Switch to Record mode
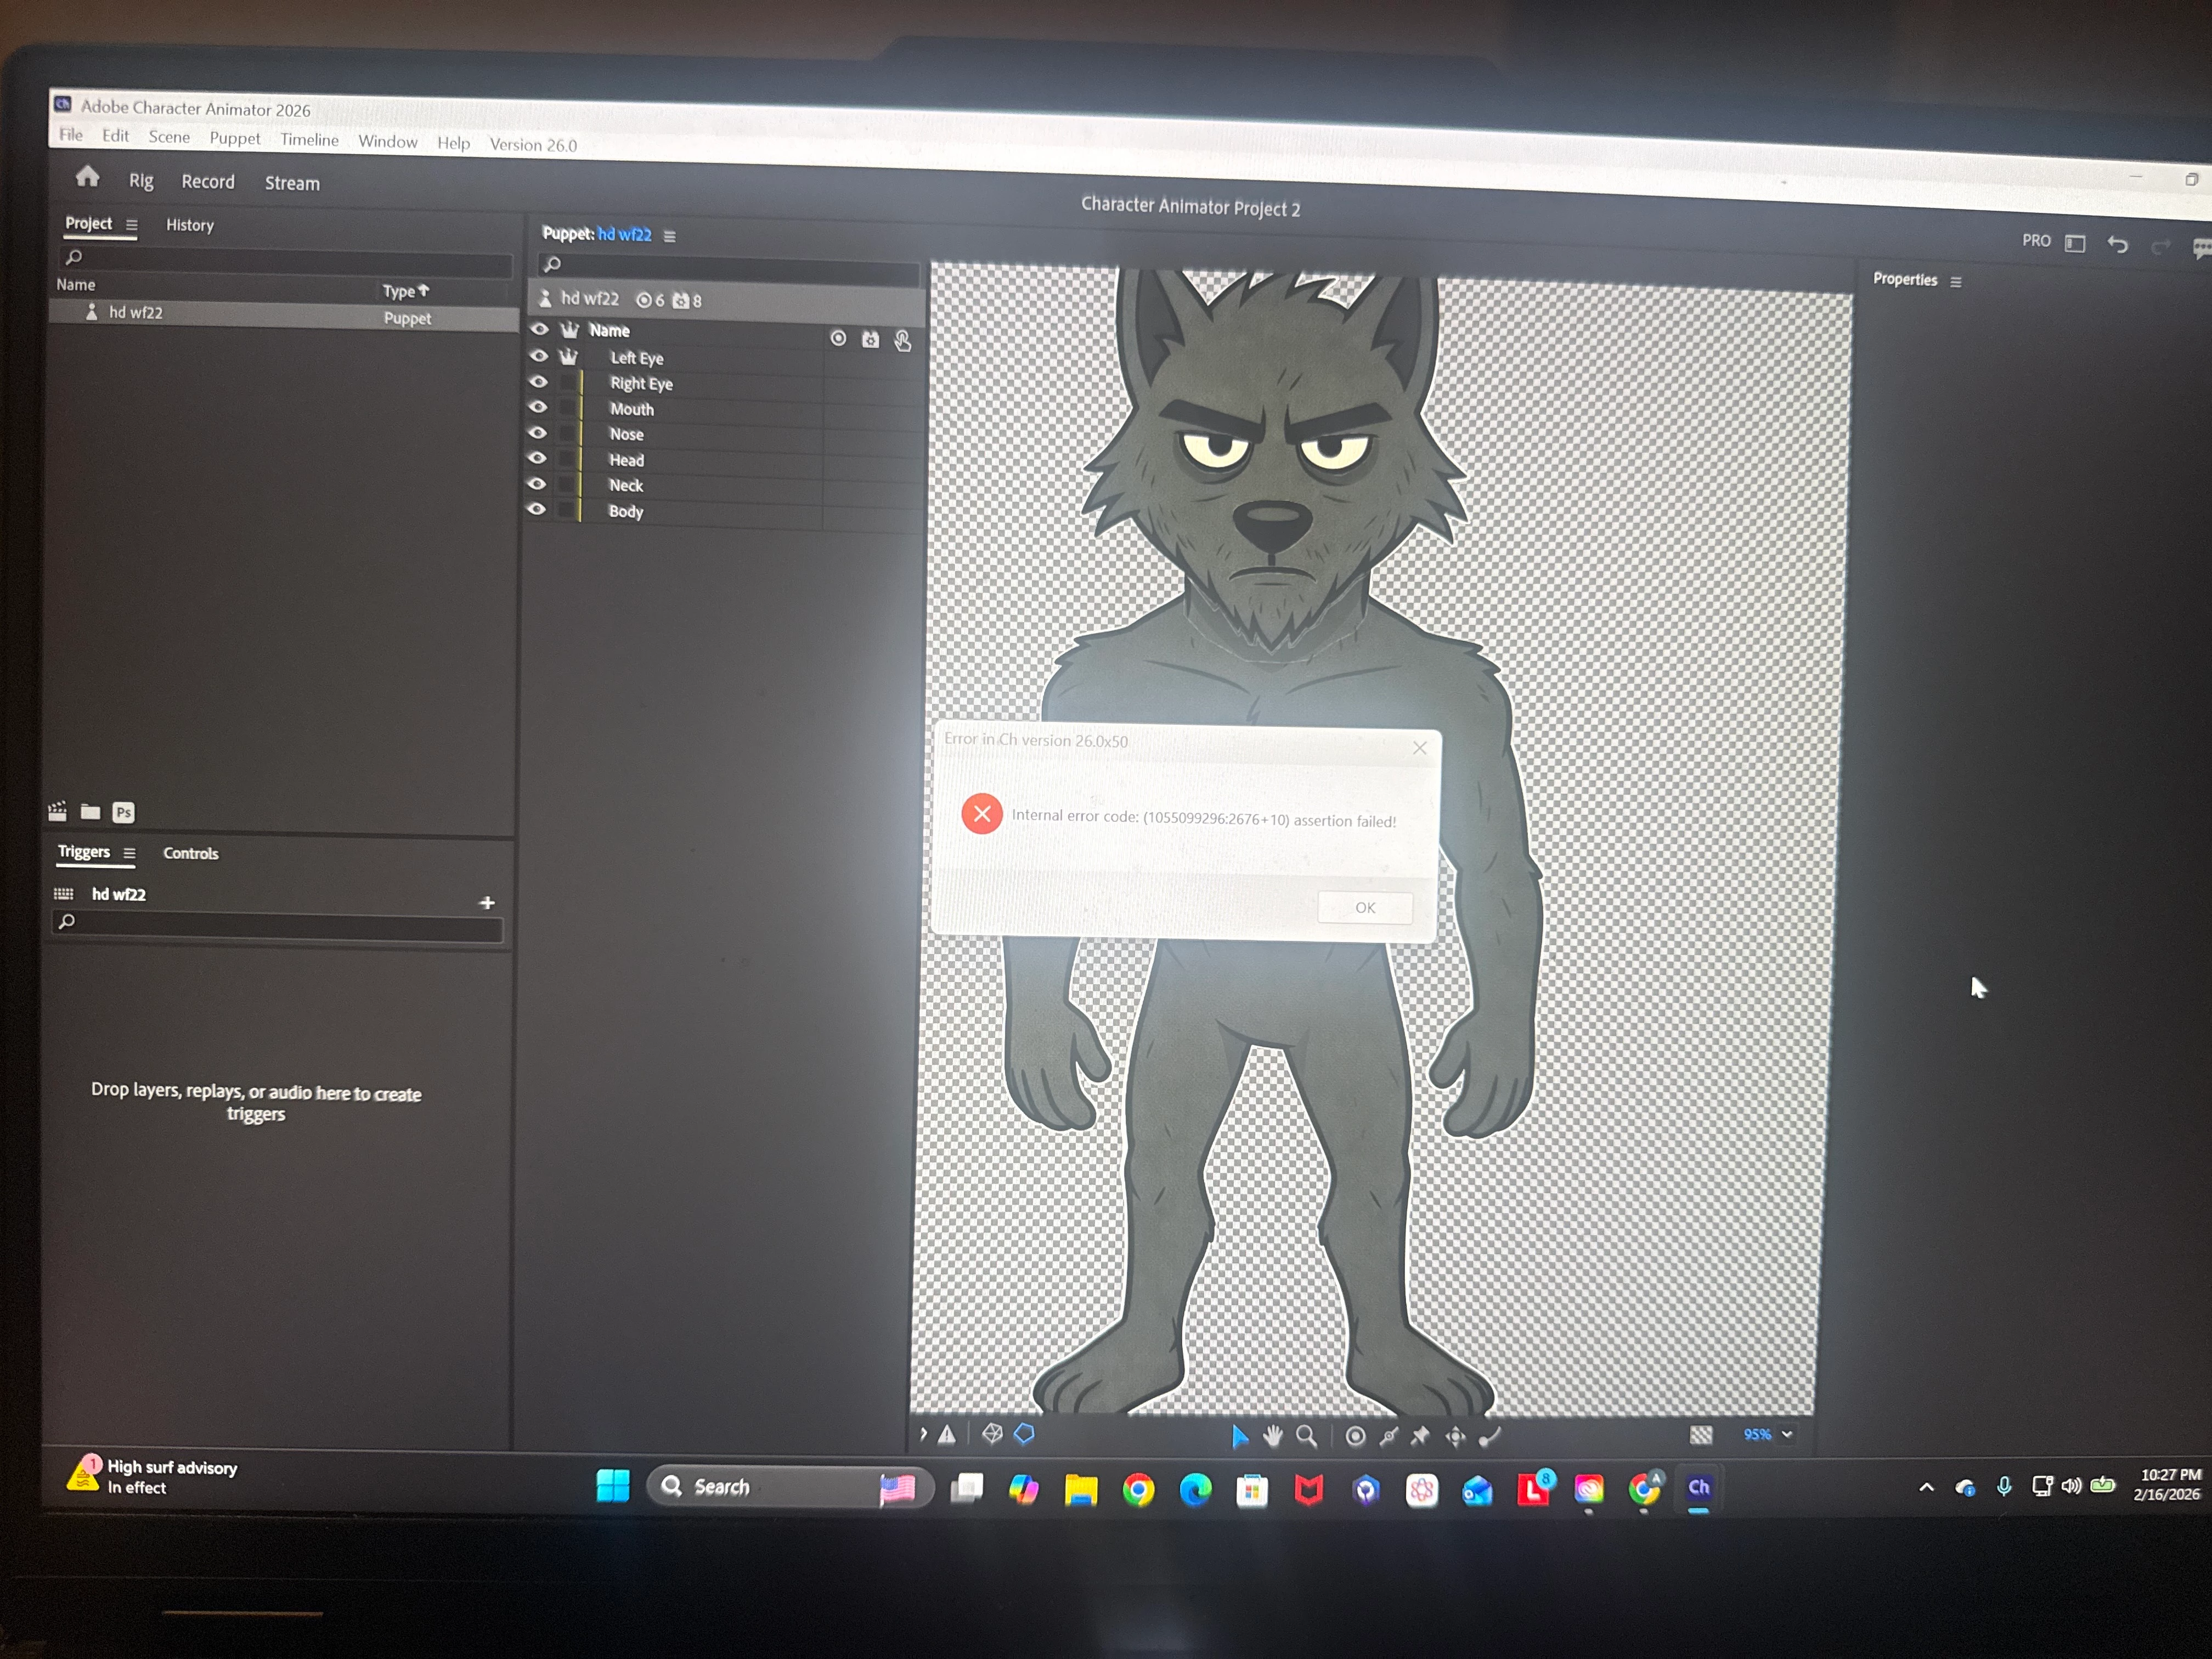The image size is (2212, 1659). tap(208, 182)
